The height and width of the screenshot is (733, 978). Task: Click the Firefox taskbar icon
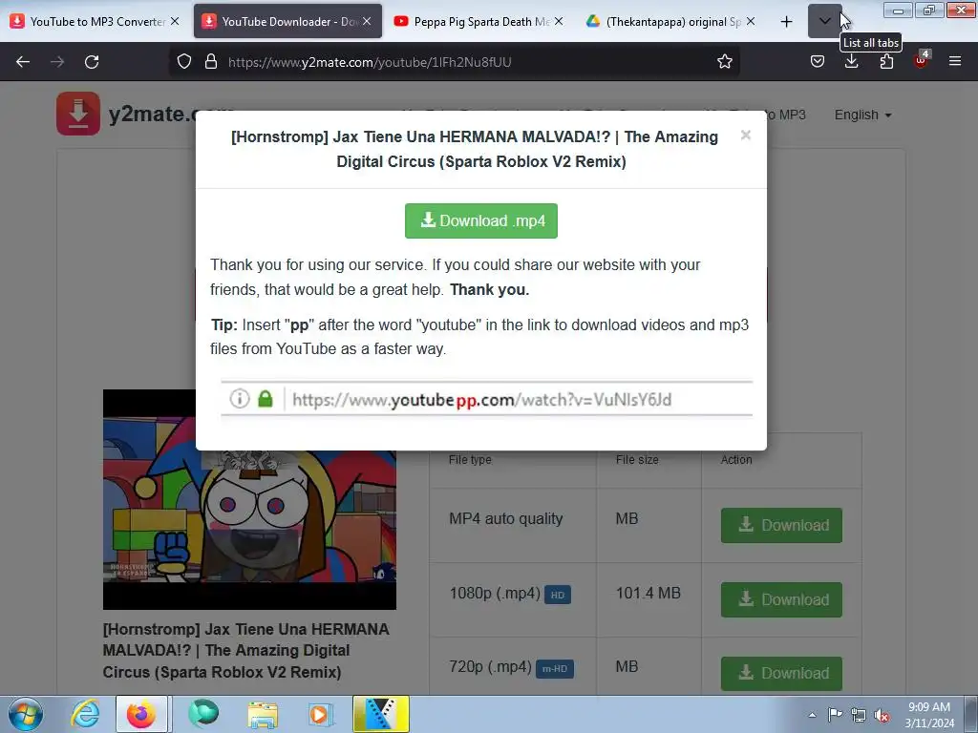coord(141,714)
